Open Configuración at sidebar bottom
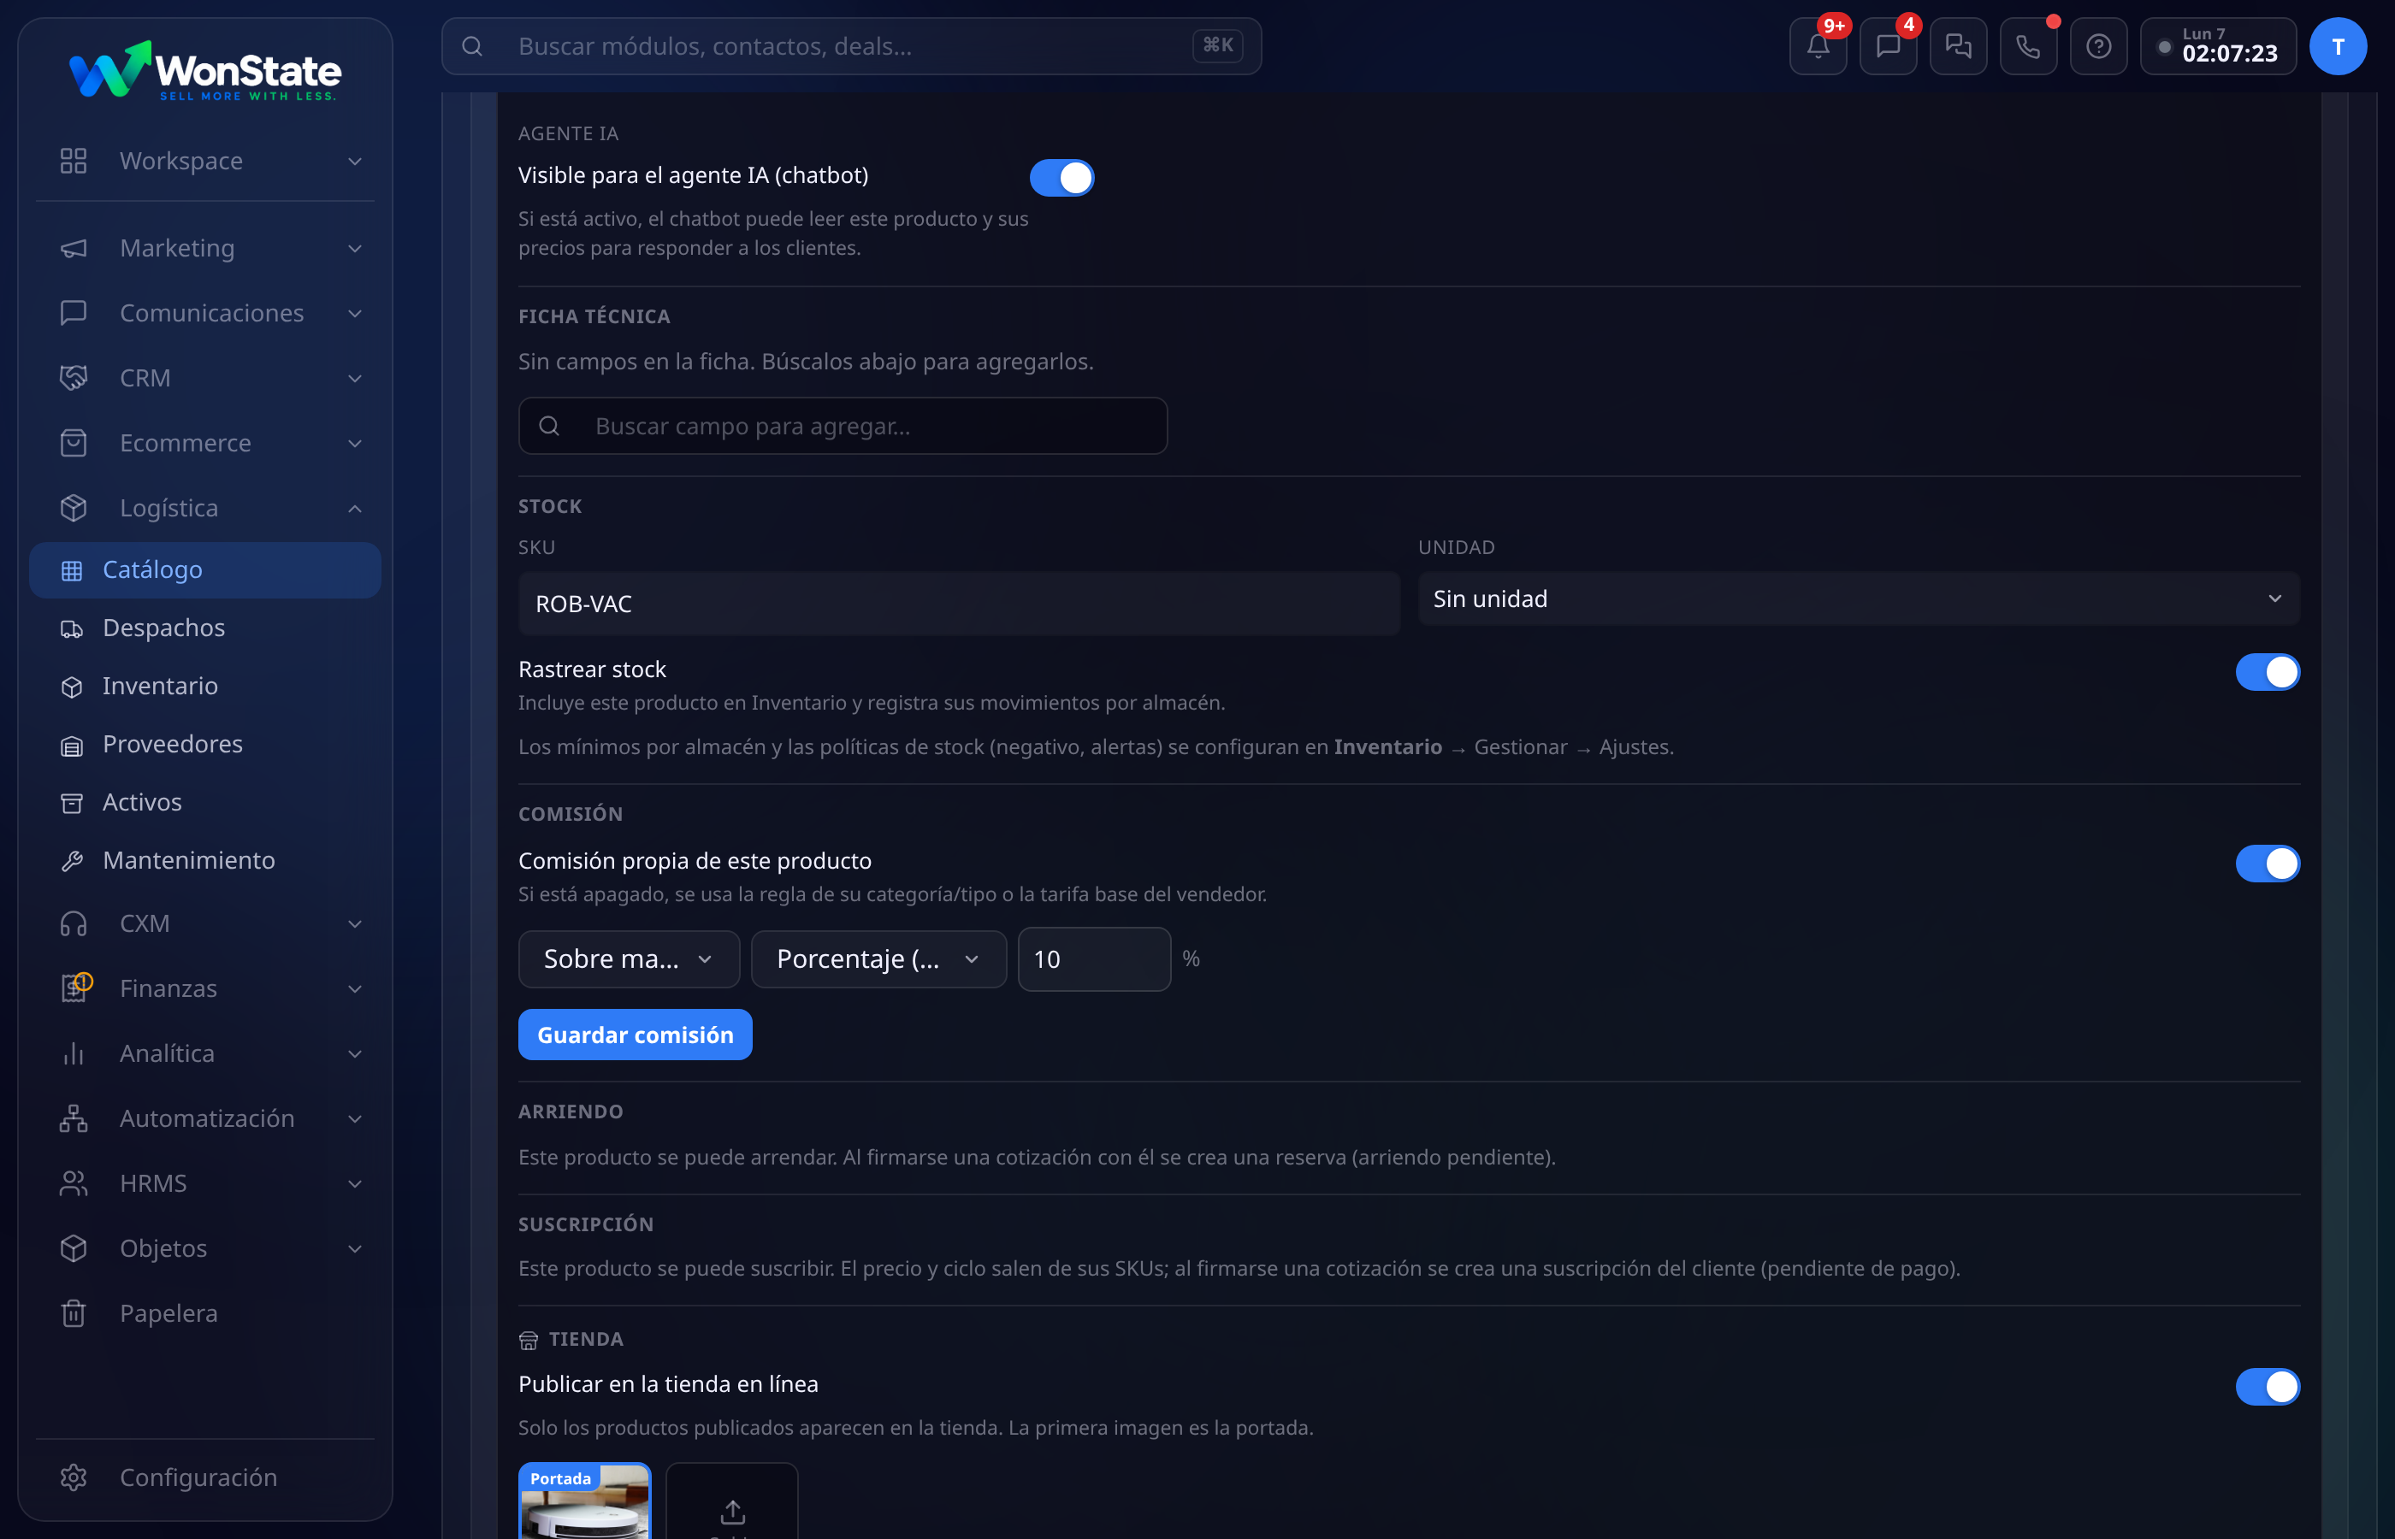The image size is (2395, 1539). click(205, 1477)
